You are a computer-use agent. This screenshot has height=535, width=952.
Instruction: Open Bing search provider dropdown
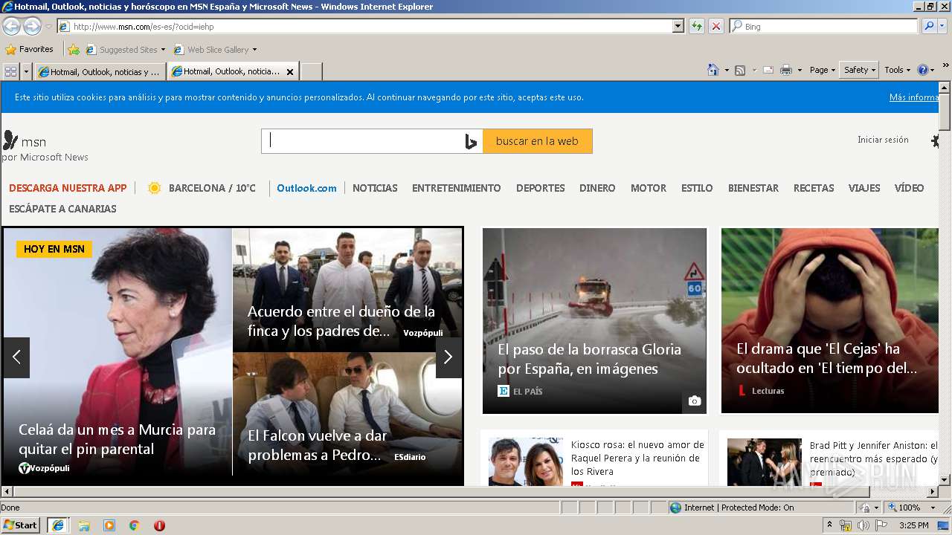click(x=944, y=26)
